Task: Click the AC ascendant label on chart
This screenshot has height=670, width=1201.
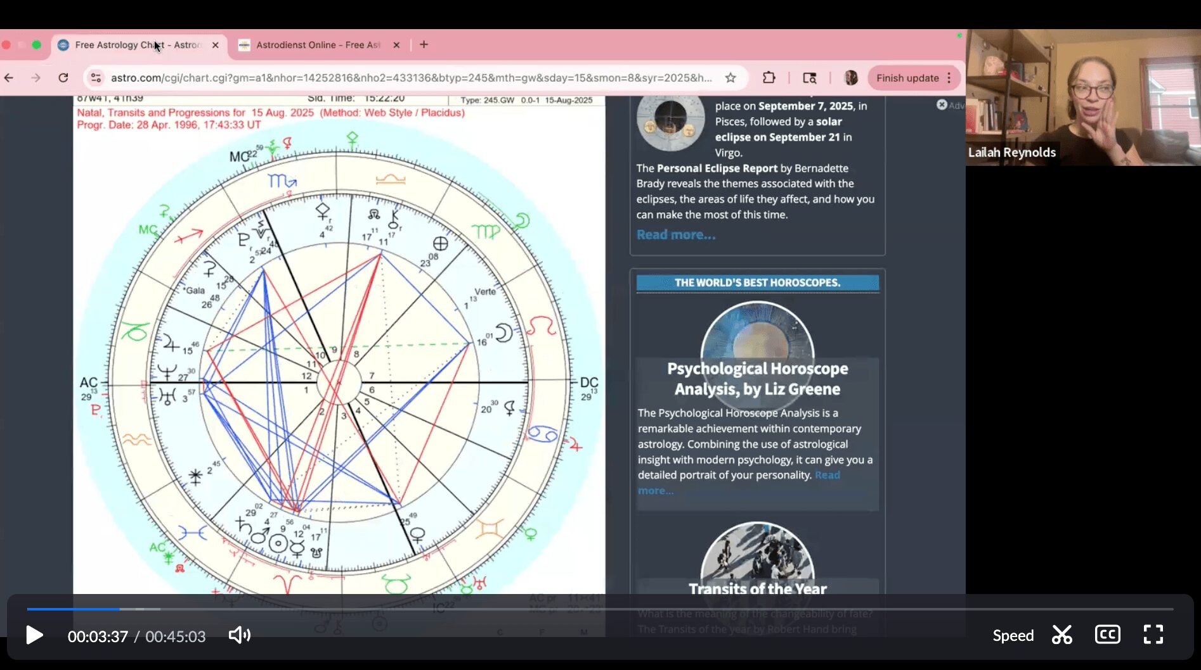Action: tap(88, 382)
